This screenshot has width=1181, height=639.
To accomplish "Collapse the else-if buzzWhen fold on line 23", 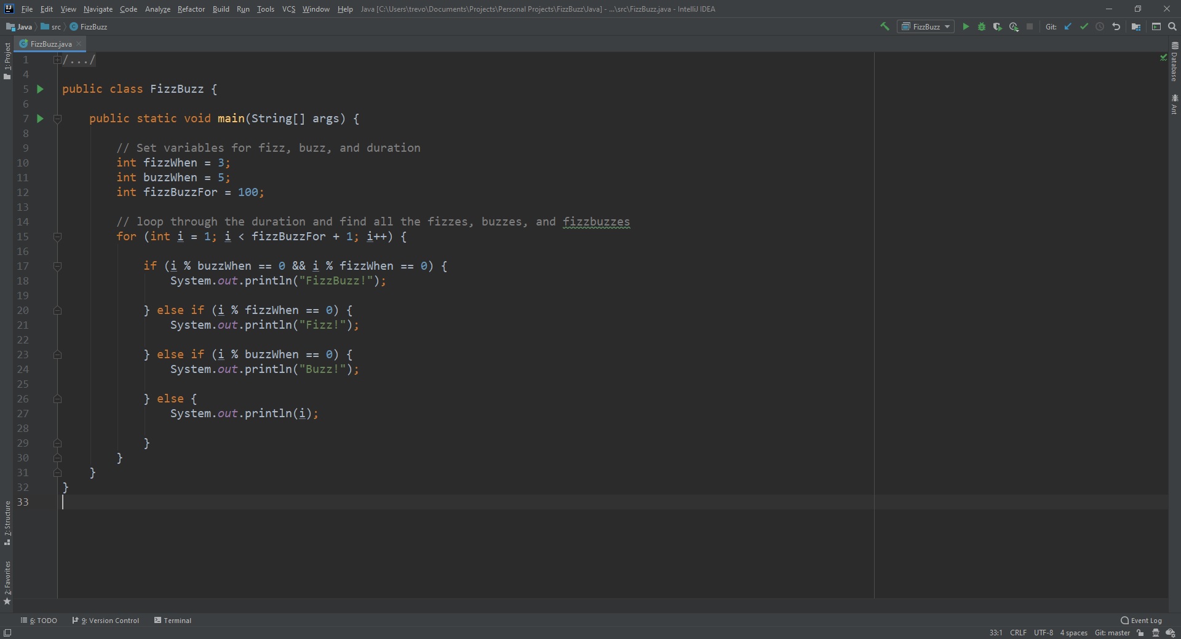I will point(57,355).
